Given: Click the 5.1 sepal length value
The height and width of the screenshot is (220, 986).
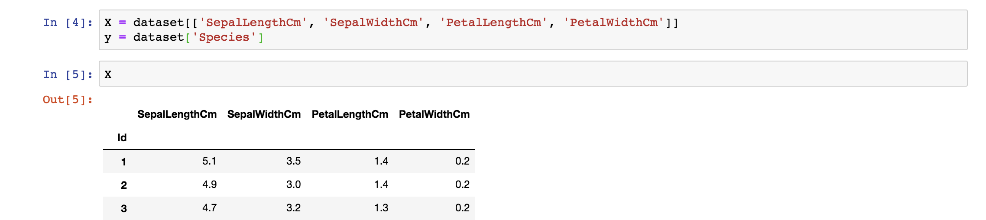Looking at the screenshot, I should tap(209, 161).
